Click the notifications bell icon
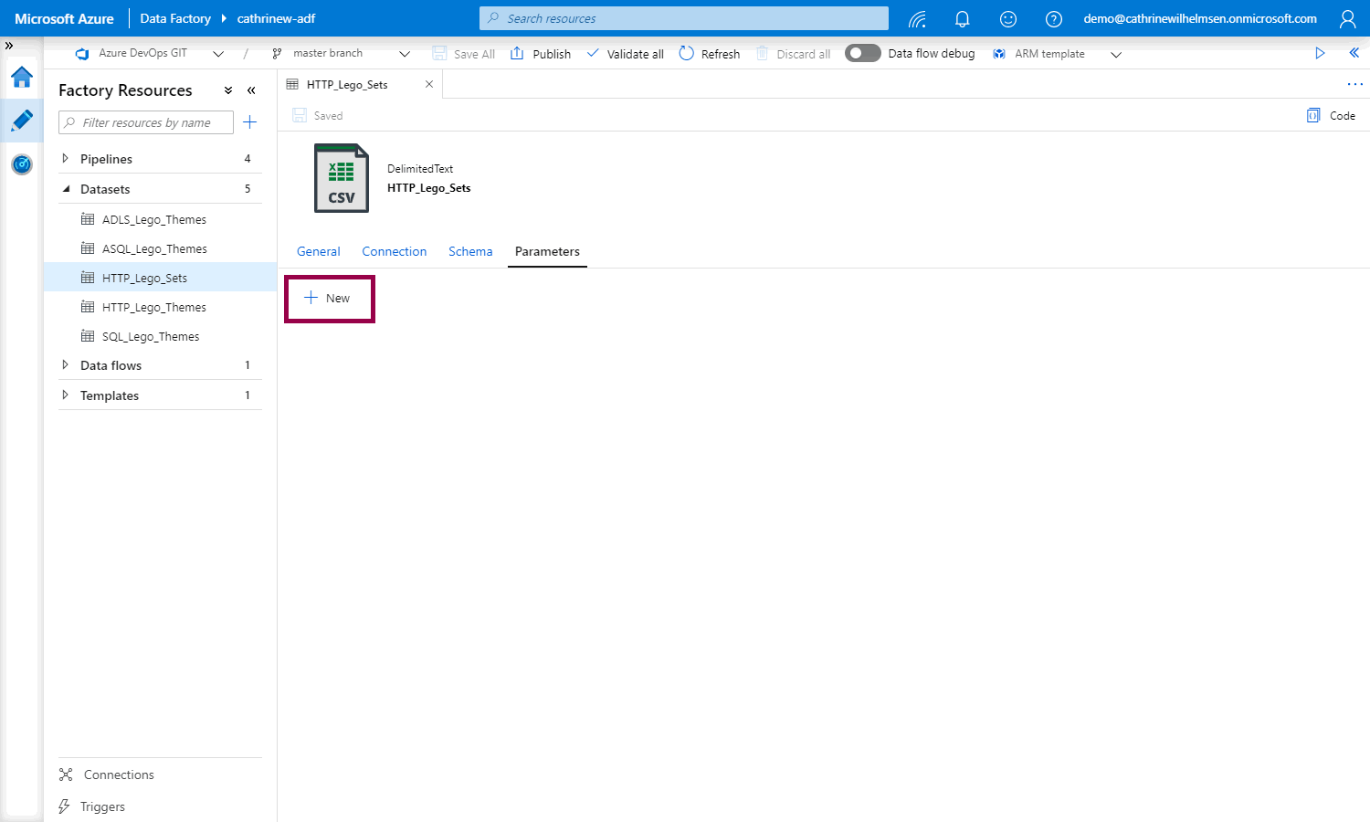The height and width of the screenshot is (822, 1370). pos(962,19)
